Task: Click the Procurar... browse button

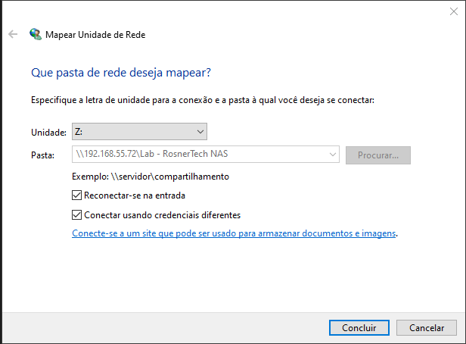Action: point(378,155)
